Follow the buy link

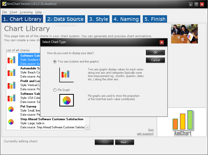151,130
